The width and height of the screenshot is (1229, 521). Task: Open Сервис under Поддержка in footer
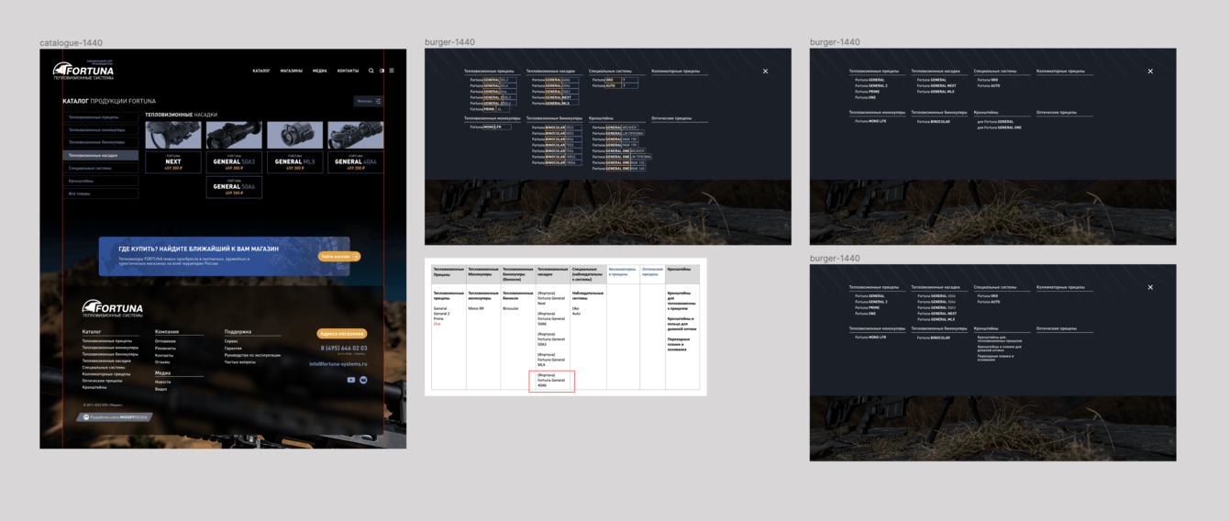(x=231, y=341)
